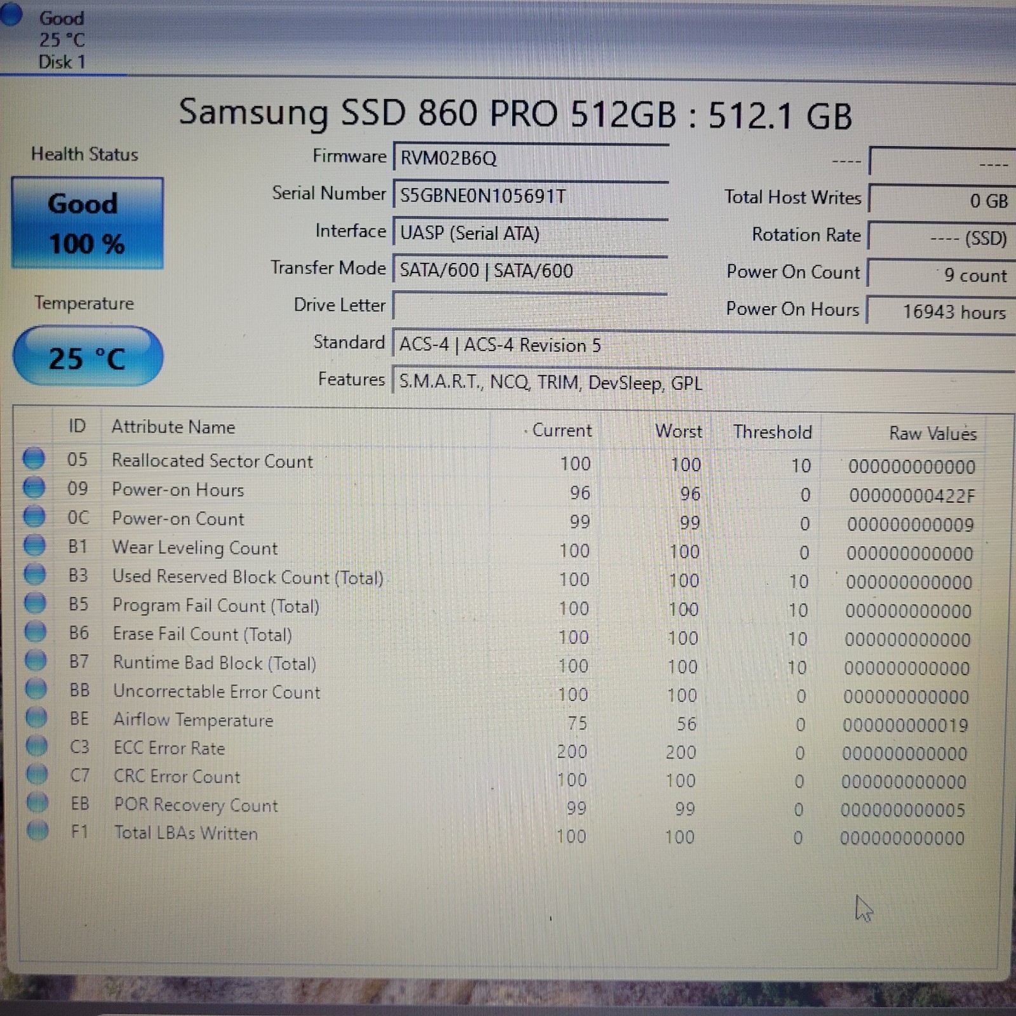Click the Raw Values column header
The image size is (1016, 1016).
point(932,434)
